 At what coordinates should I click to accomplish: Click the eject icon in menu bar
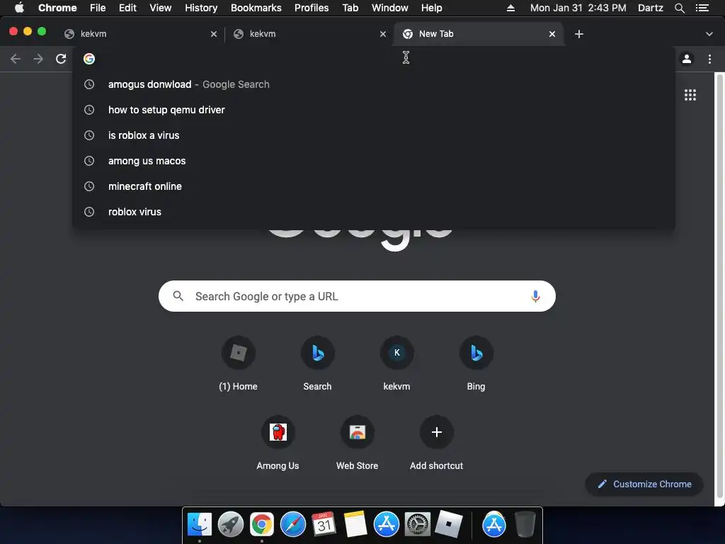point(510,8)
